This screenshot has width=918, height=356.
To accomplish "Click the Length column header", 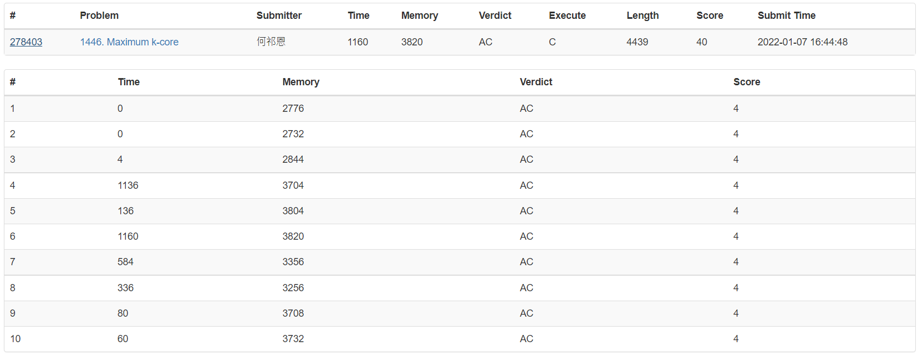I will [x=642, y=16].
